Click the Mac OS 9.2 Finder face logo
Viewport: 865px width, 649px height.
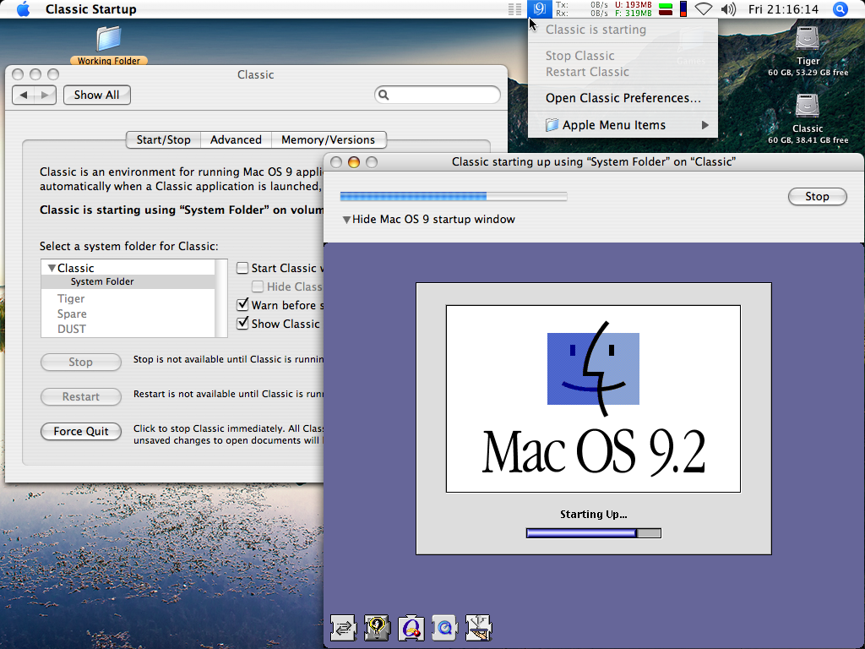pos(593,368)
